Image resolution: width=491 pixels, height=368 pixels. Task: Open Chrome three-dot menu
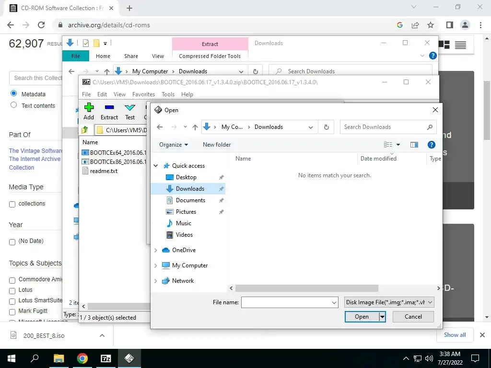[x=480, y=25]
